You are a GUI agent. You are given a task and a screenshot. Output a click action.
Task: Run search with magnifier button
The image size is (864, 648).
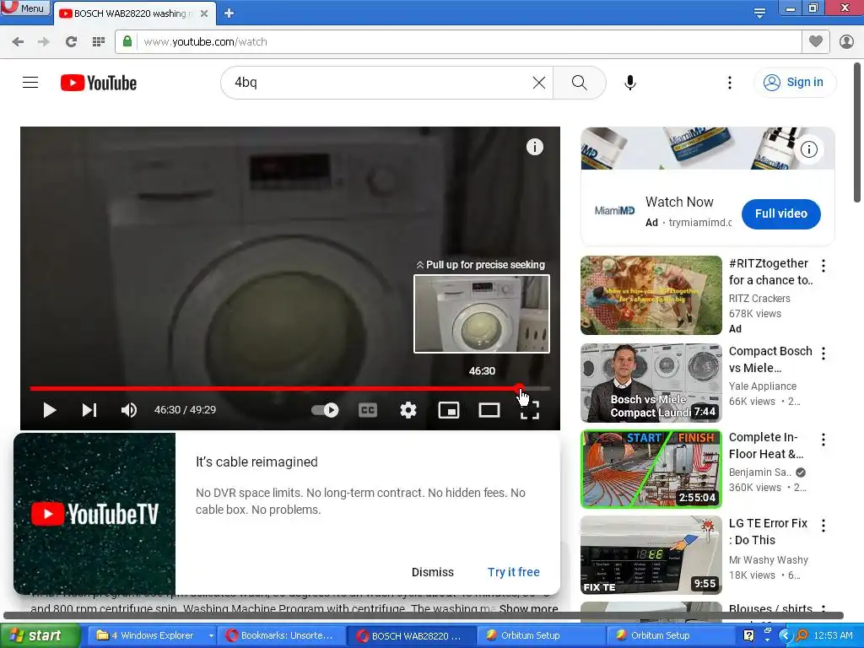point(579,83)
